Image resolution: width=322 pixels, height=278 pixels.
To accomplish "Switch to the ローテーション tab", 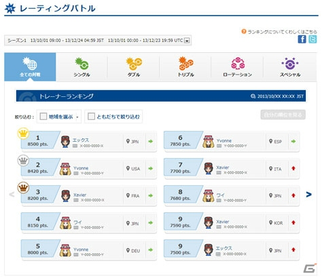I will coord(237,67).
